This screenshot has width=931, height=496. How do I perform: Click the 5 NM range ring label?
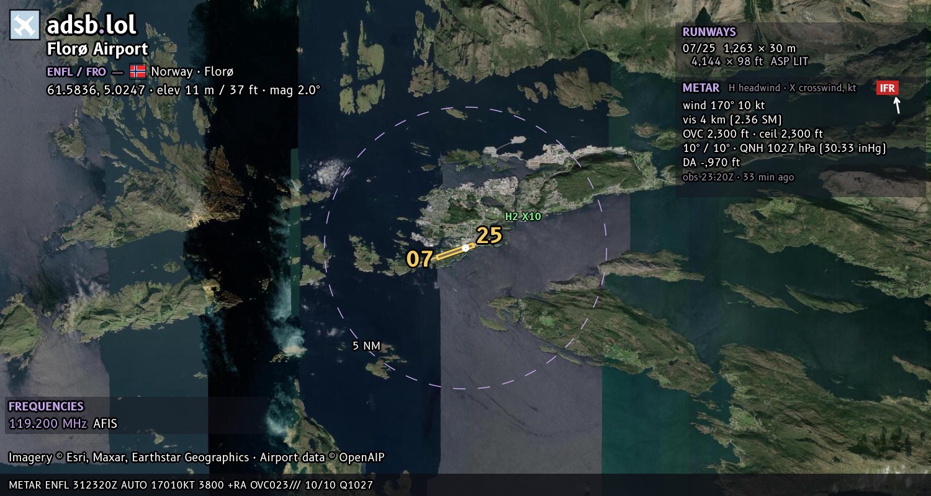coord(366,346)
